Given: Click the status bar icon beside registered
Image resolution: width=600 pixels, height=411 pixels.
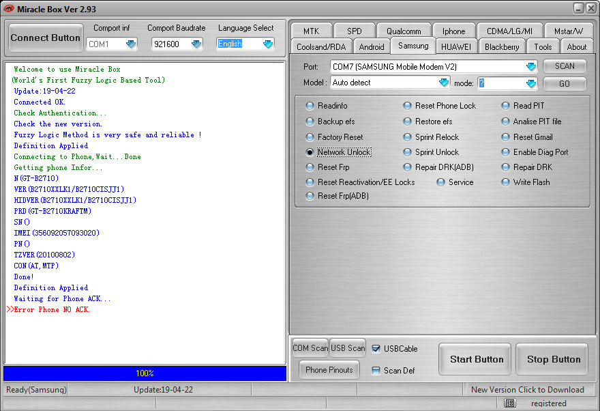Looking at the screenshot, I should pyautogui.click(x=510, y=403).
